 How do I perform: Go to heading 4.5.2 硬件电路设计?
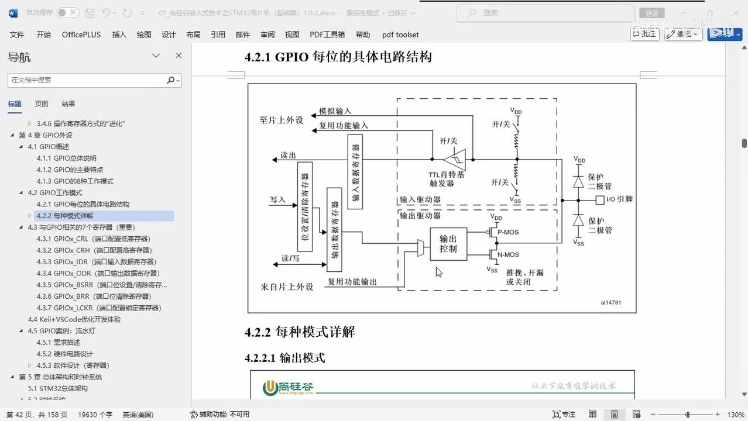click(x=65, y=354)
